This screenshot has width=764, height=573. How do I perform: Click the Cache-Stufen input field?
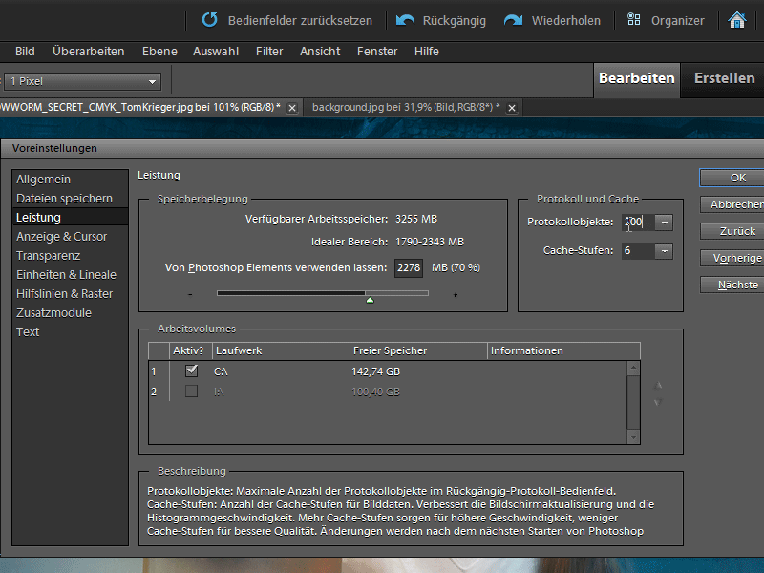click(638, 251)
